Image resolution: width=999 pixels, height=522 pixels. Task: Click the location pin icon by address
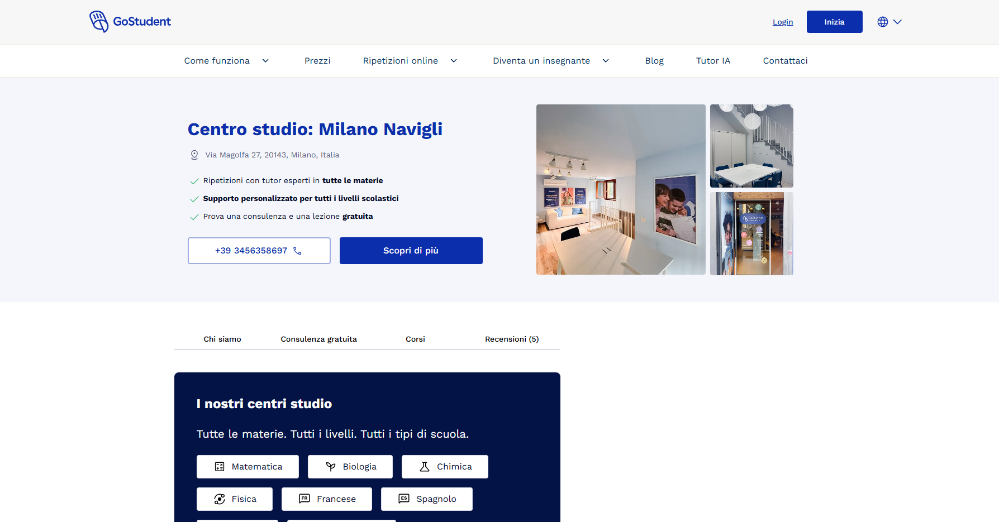pyautogui.click(x=194, y=155)
